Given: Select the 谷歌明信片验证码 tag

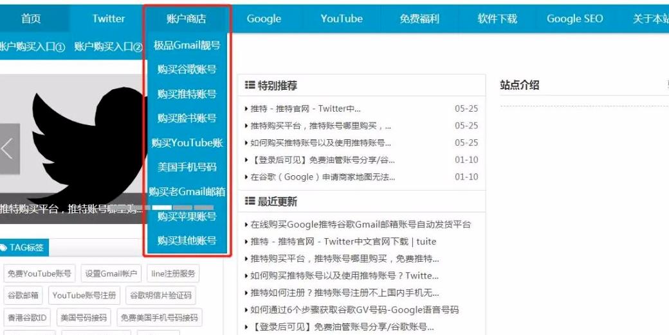Looking at the screenshot, I should click(160, 295).
